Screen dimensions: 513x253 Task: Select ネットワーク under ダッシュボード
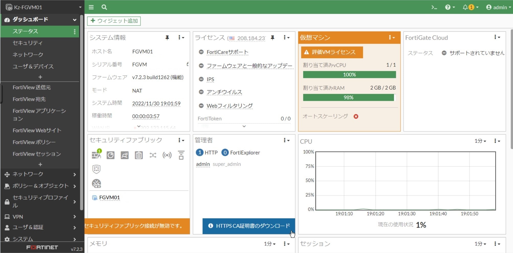pyautogui.click(x=28, y=54)
